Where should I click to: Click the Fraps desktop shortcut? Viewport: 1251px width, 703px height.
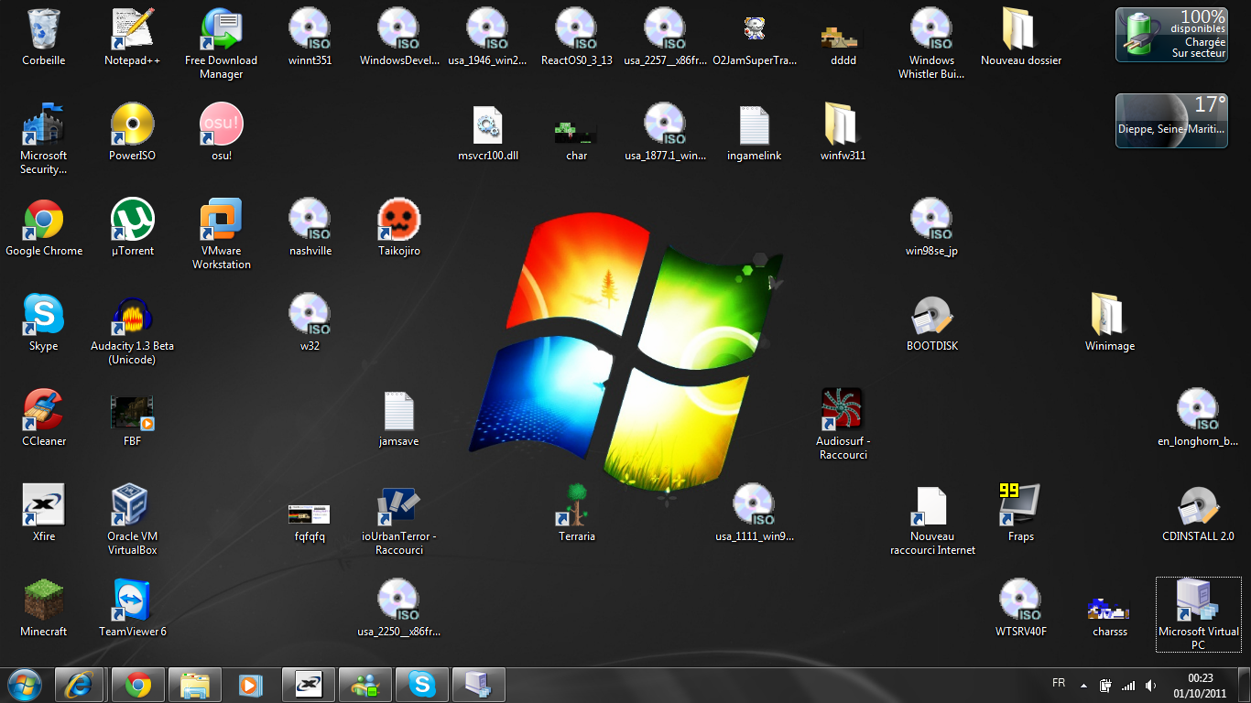(x=1020, y=505)
